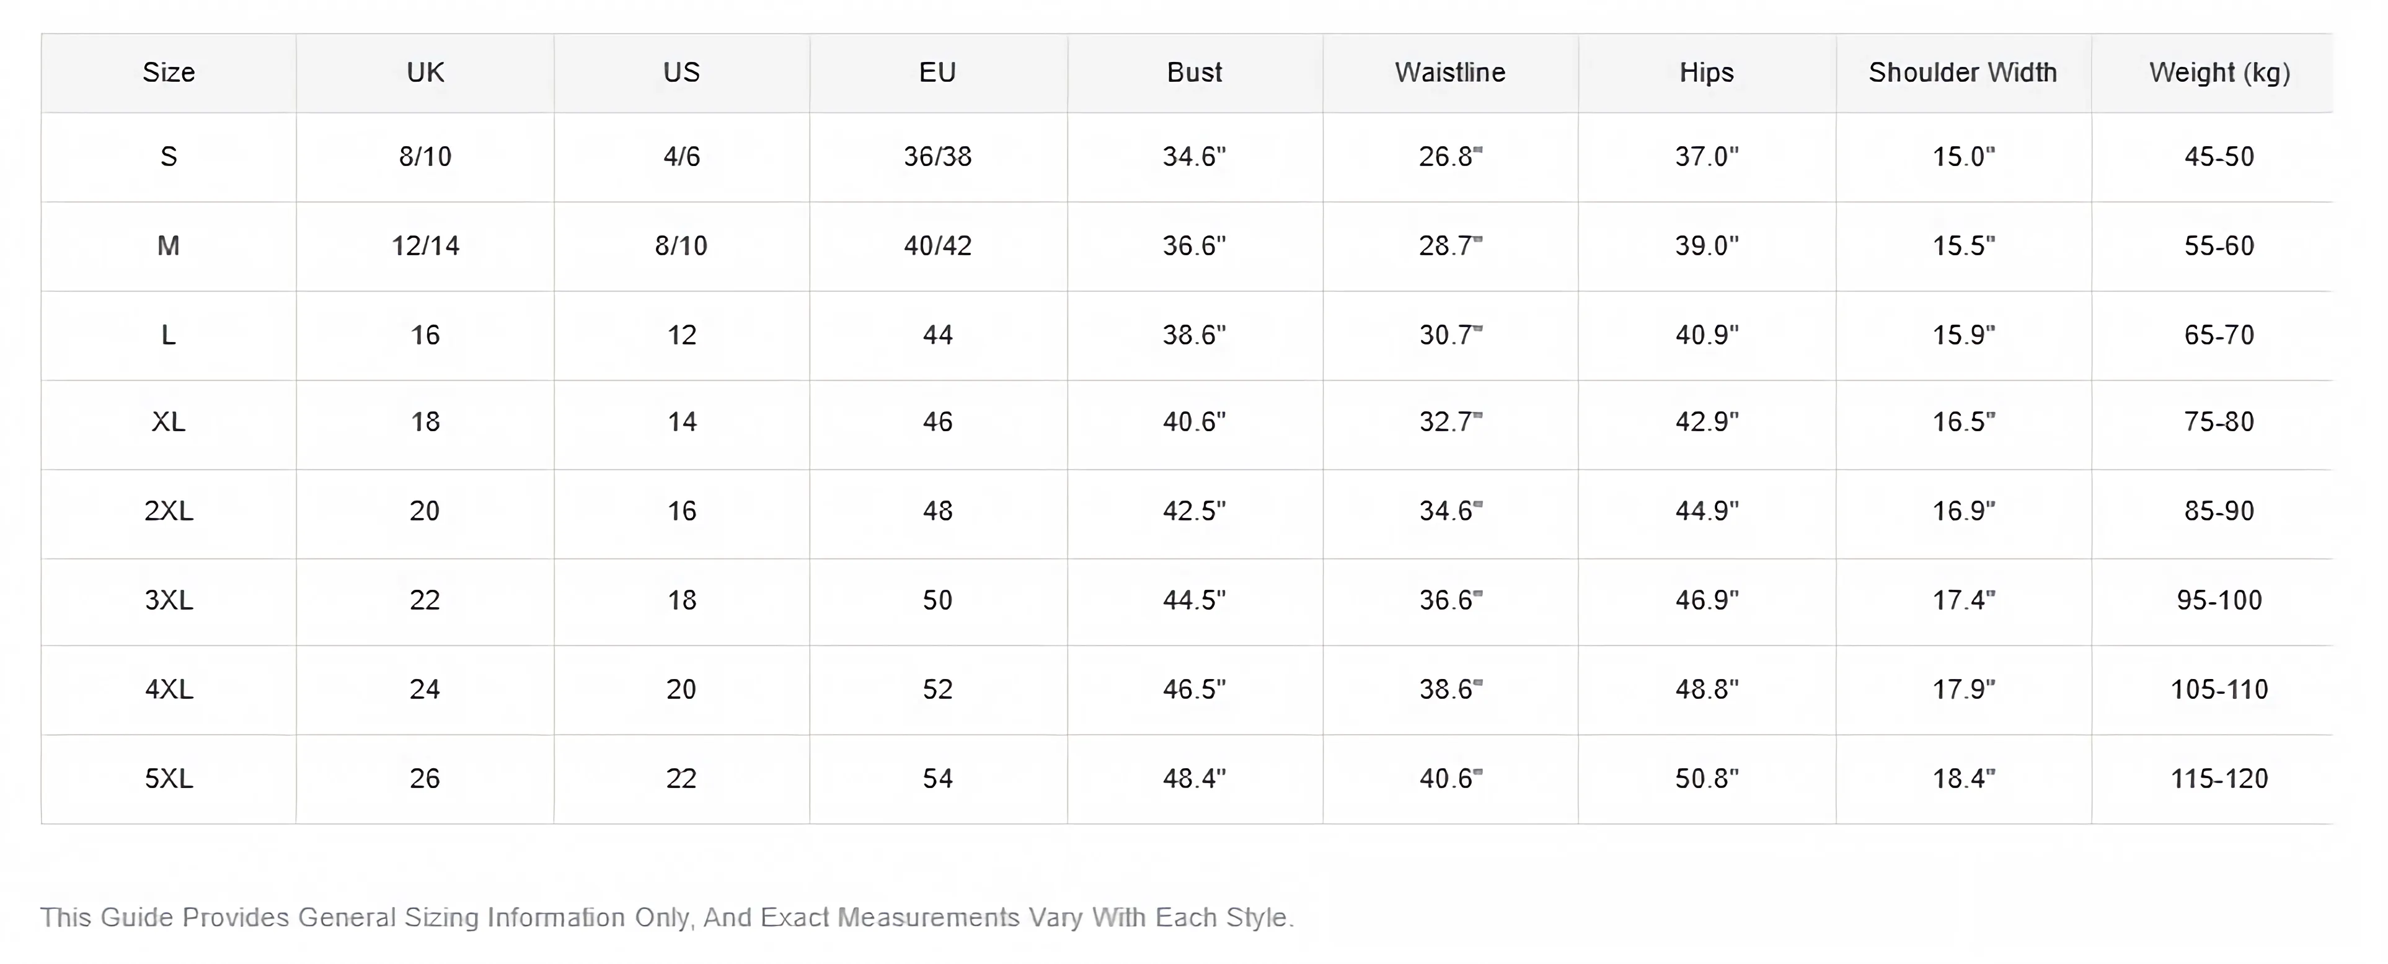Screen dimensions: 2388x964
Task: Click the 36/38 EU size cell
Action: pyautogui.click(x=937, y=157)
